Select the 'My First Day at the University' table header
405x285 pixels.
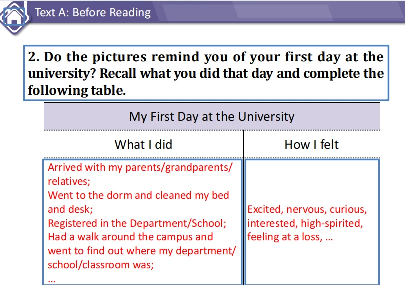212,116
